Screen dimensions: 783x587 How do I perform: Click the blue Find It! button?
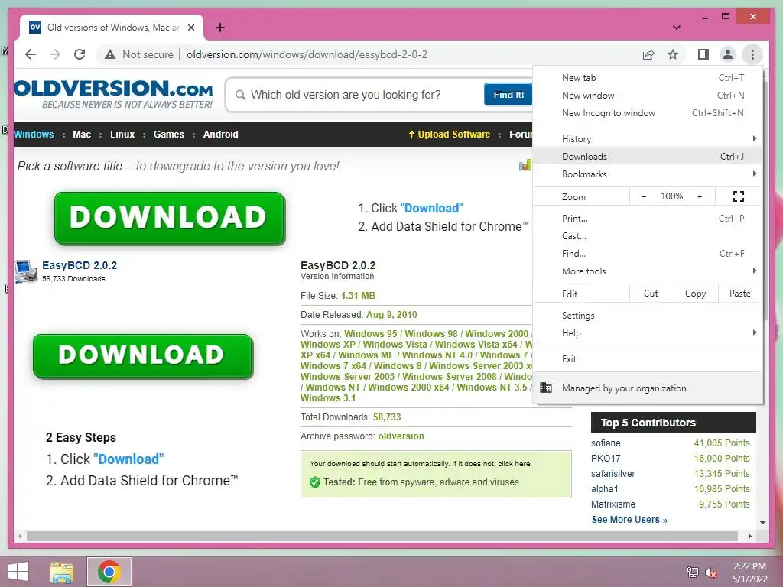508,95
